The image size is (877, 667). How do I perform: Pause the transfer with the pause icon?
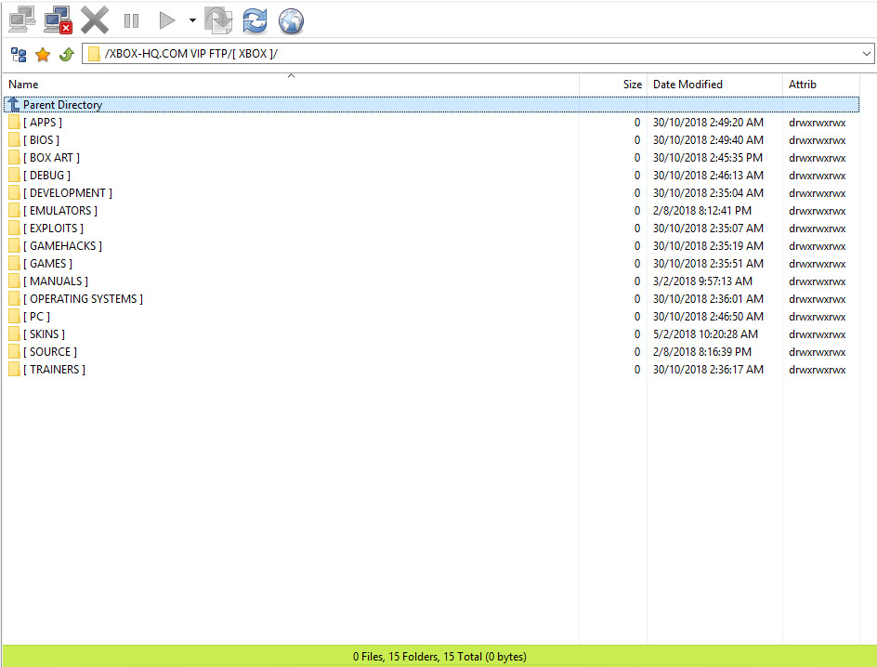click(x=131, y=20)
